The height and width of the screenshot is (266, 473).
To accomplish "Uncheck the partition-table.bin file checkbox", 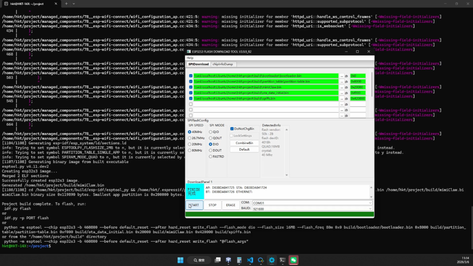I will coord(191,82).
